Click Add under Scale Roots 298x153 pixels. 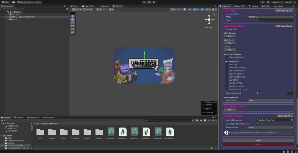click(x=230, y=43)
